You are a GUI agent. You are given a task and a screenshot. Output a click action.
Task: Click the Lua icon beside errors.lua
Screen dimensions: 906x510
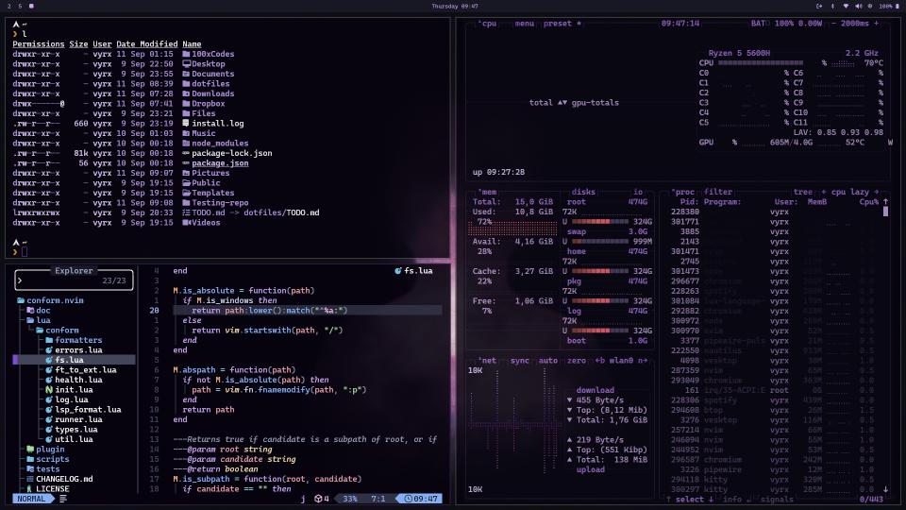pos(49,349)
